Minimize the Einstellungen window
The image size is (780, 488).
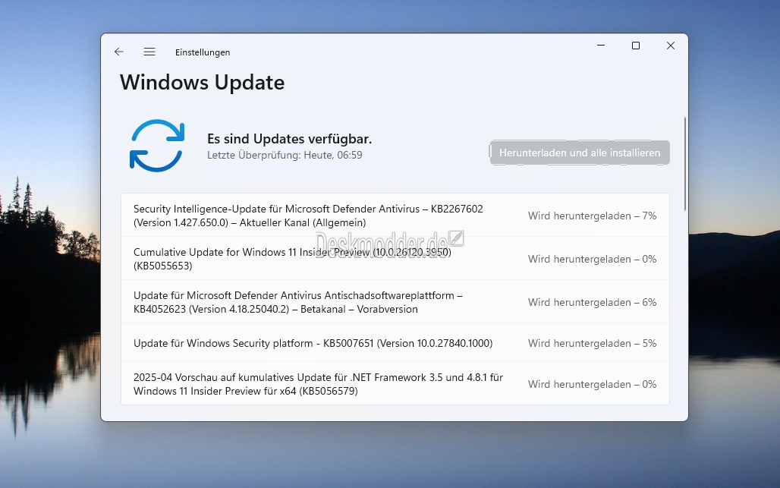601,46
